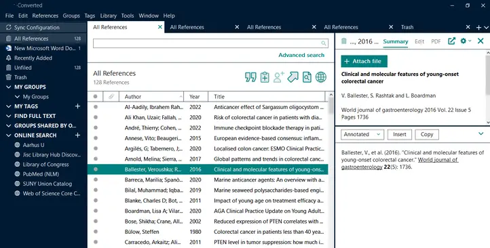Toggle read status dot for Bose row
This screenshot has width=490, height=248.
[96, 221]
